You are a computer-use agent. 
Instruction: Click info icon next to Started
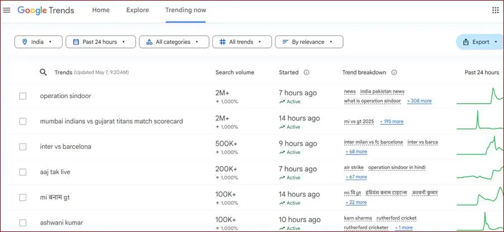pos(306,72)
